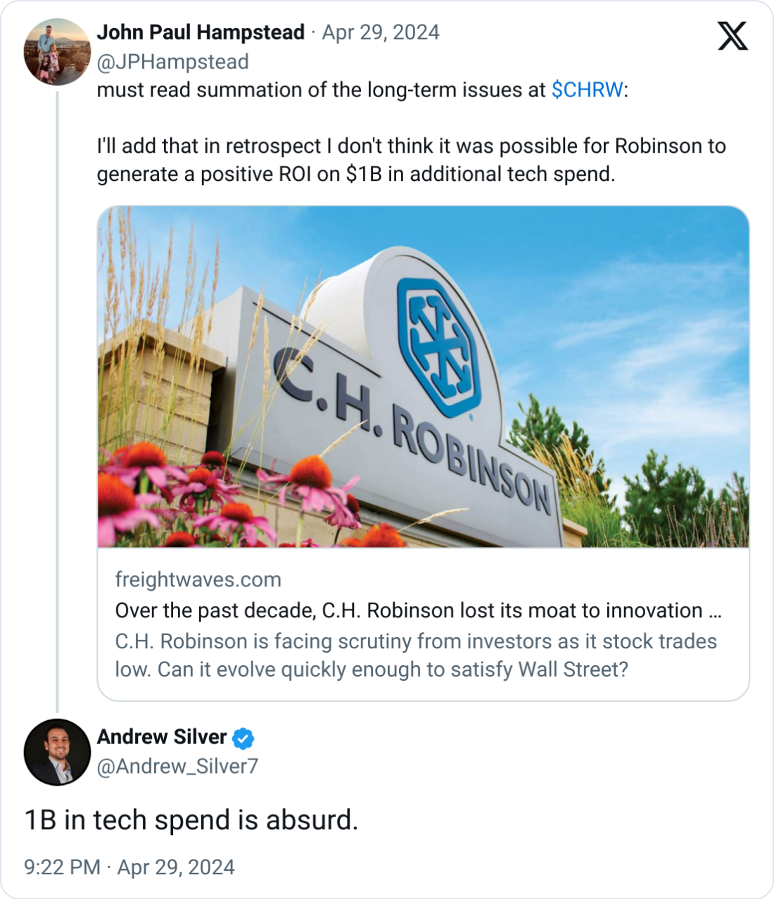
Task: Click the John Paul Hampstead display name
Action: (201, 32)
